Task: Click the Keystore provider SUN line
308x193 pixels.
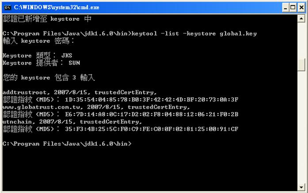Action: coord(41,63)
